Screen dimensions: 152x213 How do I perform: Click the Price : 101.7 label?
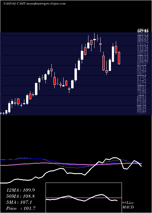coord(21,208)
